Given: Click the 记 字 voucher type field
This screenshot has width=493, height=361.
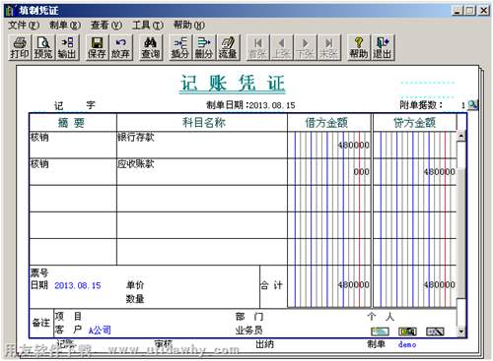Looking at the screenshot, I should click(x=75, y=105).
